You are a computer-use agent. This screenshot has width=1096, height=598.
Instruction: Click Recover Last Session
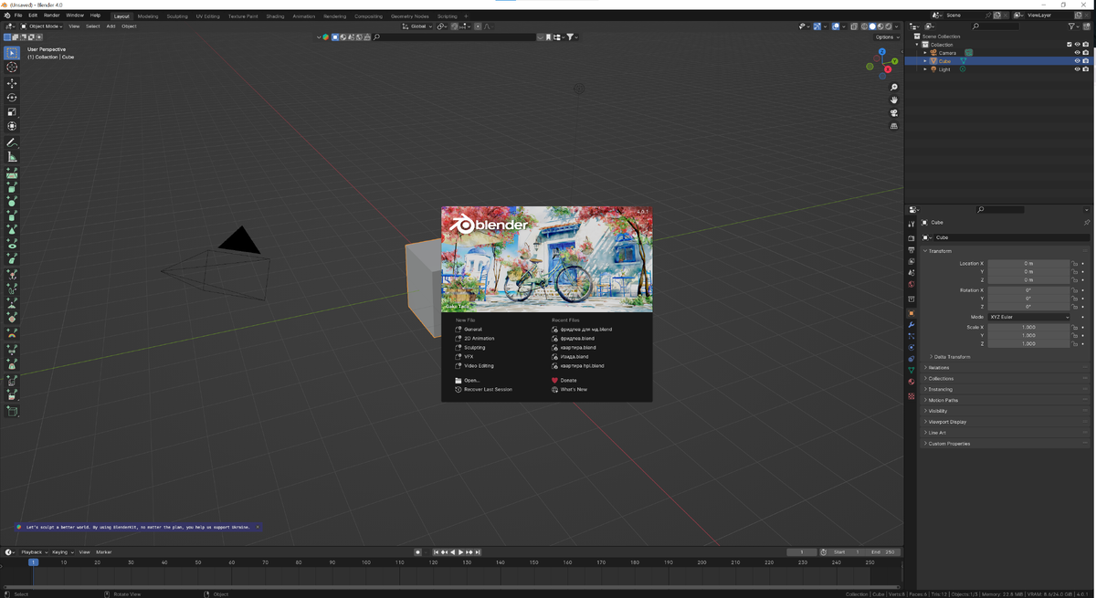click(x=488, y=390)
